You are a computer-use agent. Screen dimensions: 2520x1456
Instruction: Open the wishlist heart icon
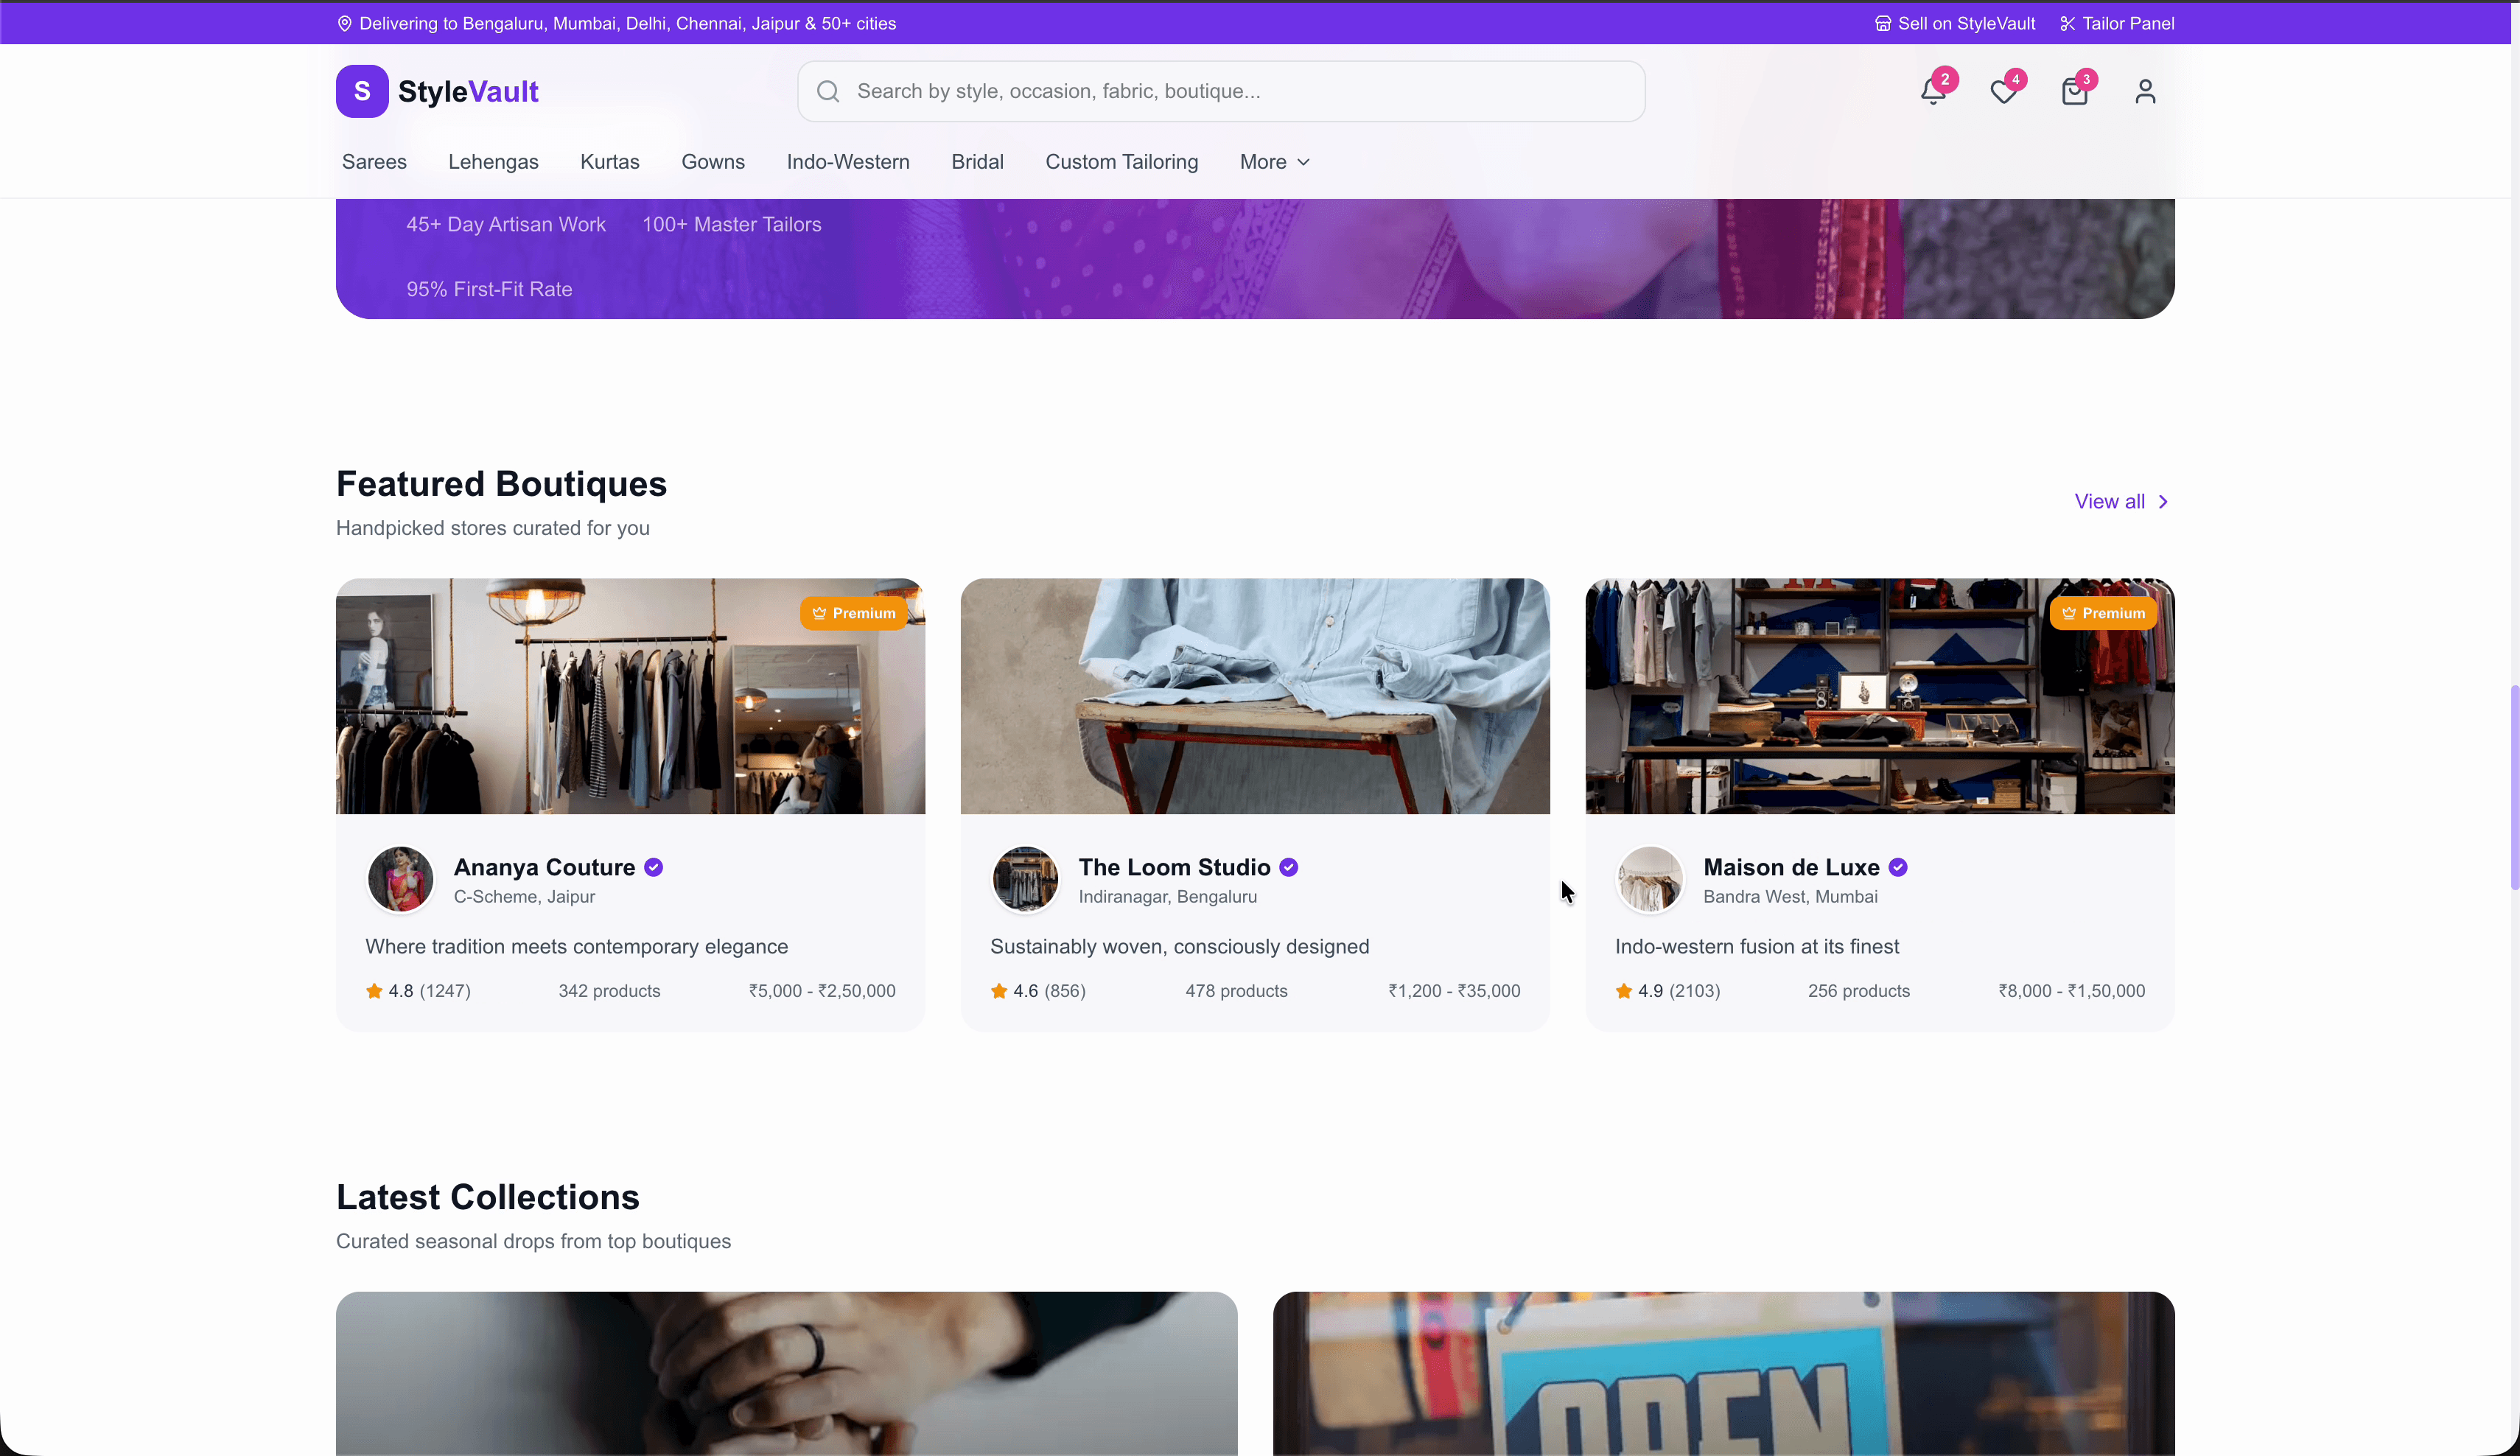point(2004,91)
